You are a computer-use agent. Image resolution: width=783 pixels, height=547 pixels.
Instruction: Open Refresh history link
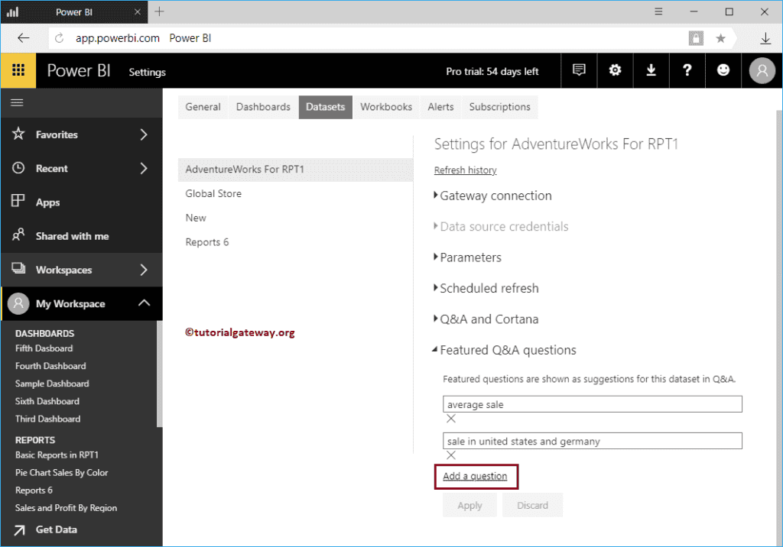pos(466,170)
